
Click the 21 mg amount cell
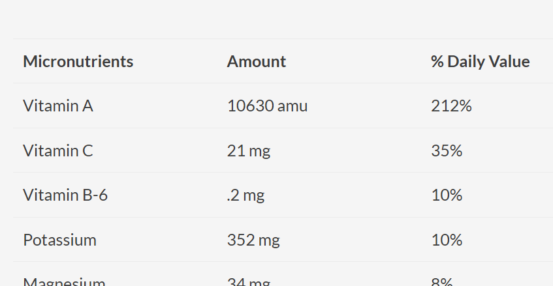[248, 151]
